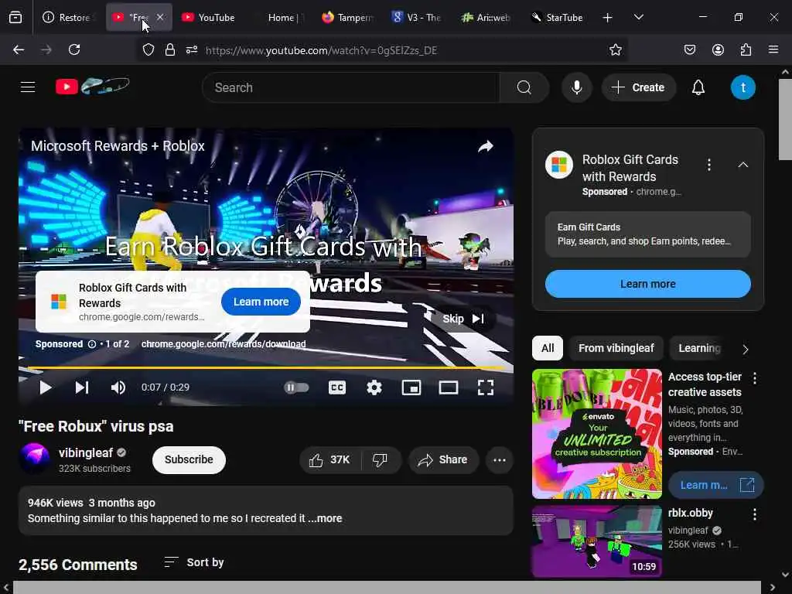Switch to the StarTube tab
This screenshot has height=594, width=792.
pyautogui.click(x=558, y=17)
